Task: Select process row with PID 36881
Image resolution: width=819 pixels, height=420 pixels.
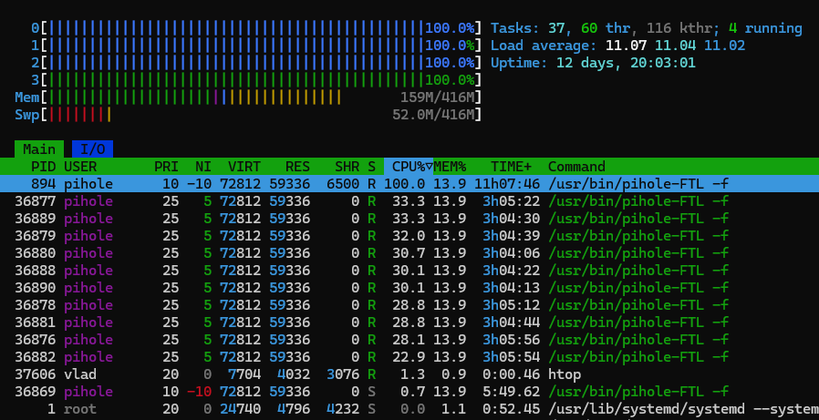Action: coord(409,322)
